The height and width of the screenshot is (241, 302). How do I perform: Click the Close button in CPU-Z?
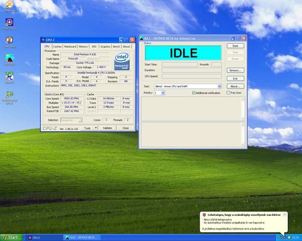point(125,128)
